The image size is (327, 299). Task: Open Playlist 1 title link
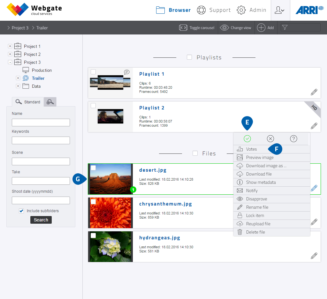(x=152, y=74)
